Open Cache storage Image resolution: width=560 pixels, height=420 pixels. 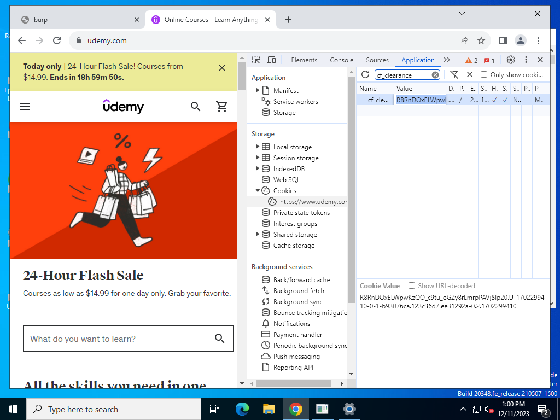point(294,246)
